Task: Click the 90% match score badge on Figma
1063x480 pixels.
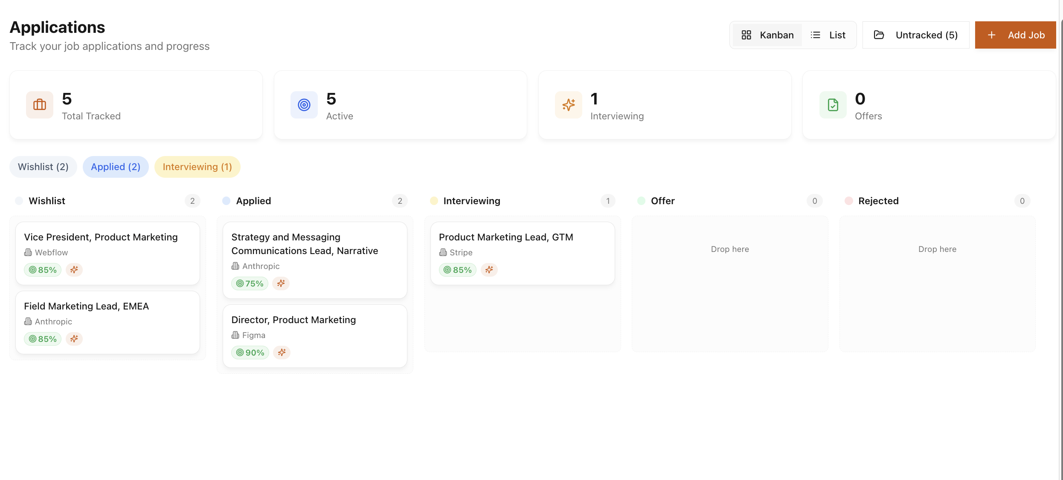Action: [250, 353]
